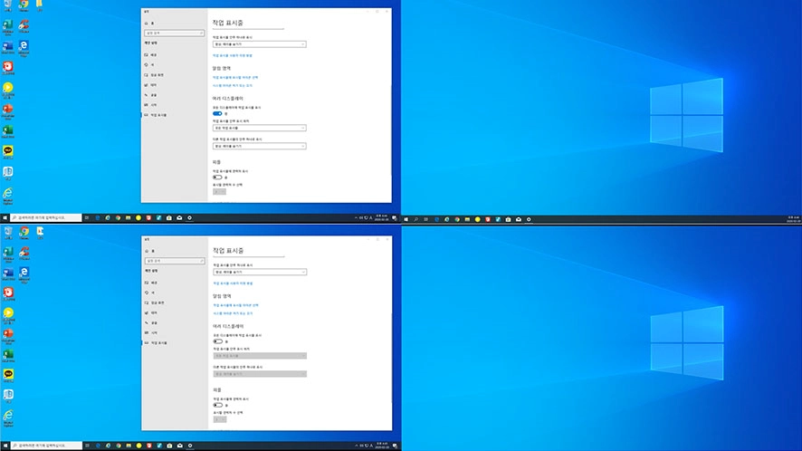Click clock on lower-left screen taskbar
This screenshot has height=451, width=802.
point(382,446)
